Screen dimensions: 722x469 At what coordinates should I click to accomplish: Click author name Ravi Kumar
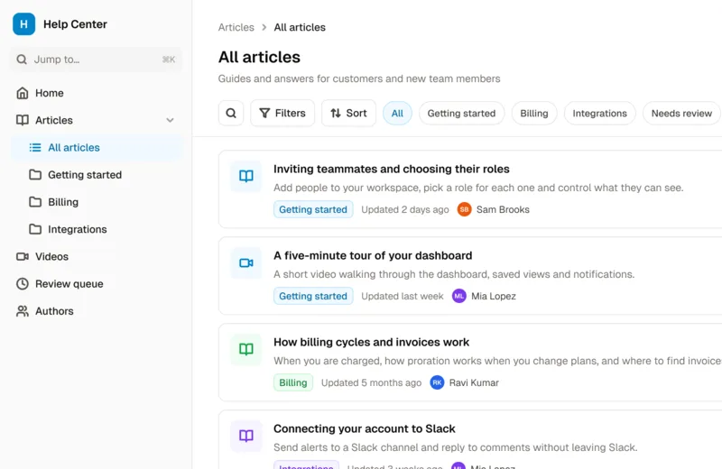coord(474,382)
